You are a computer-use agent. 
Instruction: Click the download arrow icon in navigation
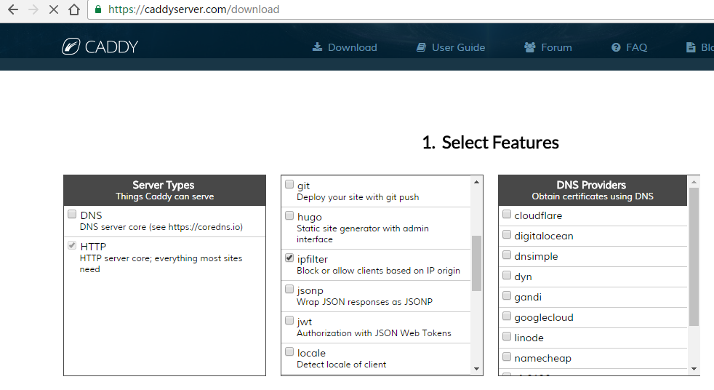point(318,47)
